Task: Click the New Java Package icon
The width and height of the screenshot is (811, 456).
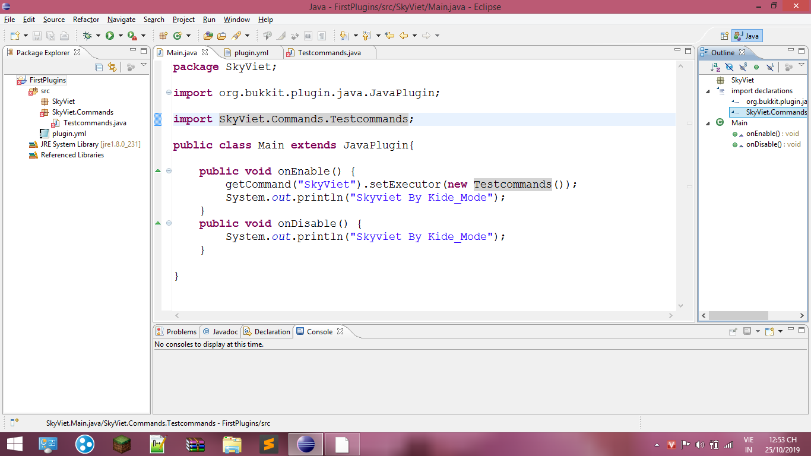Action: click(163, 36)
